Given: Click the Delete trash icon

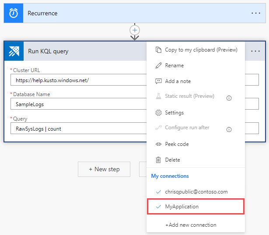Looking at the screenshot, I should click(158, 160).
